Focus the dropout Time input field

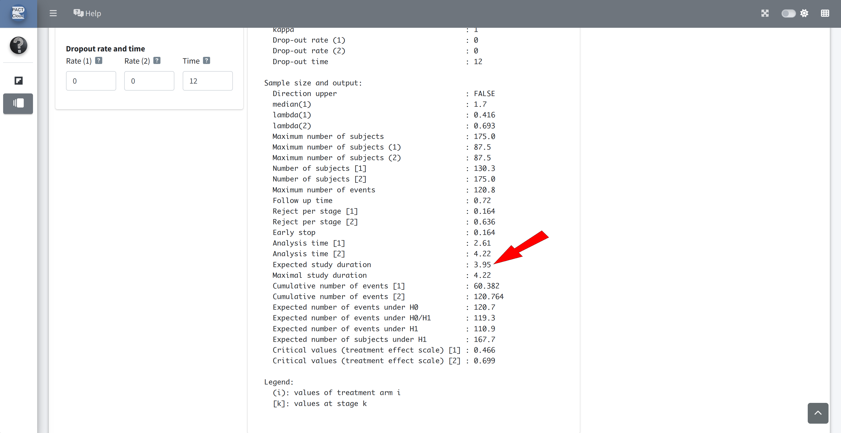coord(208,81)
